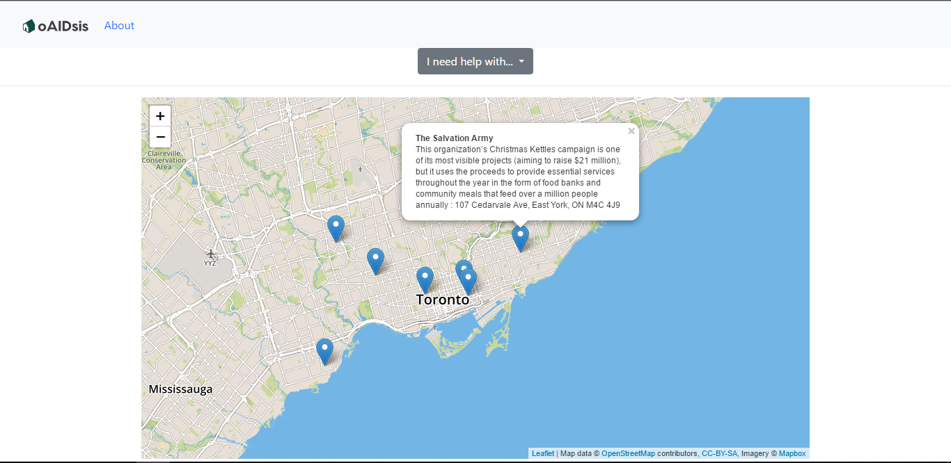Zoom in the map with plus button
This screenshot has height=463, width=951.
click(x=160, y=116)
